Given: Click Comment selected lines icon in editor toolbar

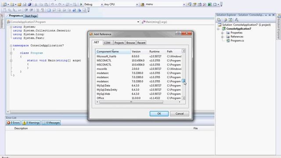Looking at the screenshot, I should (x=37, y=10).
